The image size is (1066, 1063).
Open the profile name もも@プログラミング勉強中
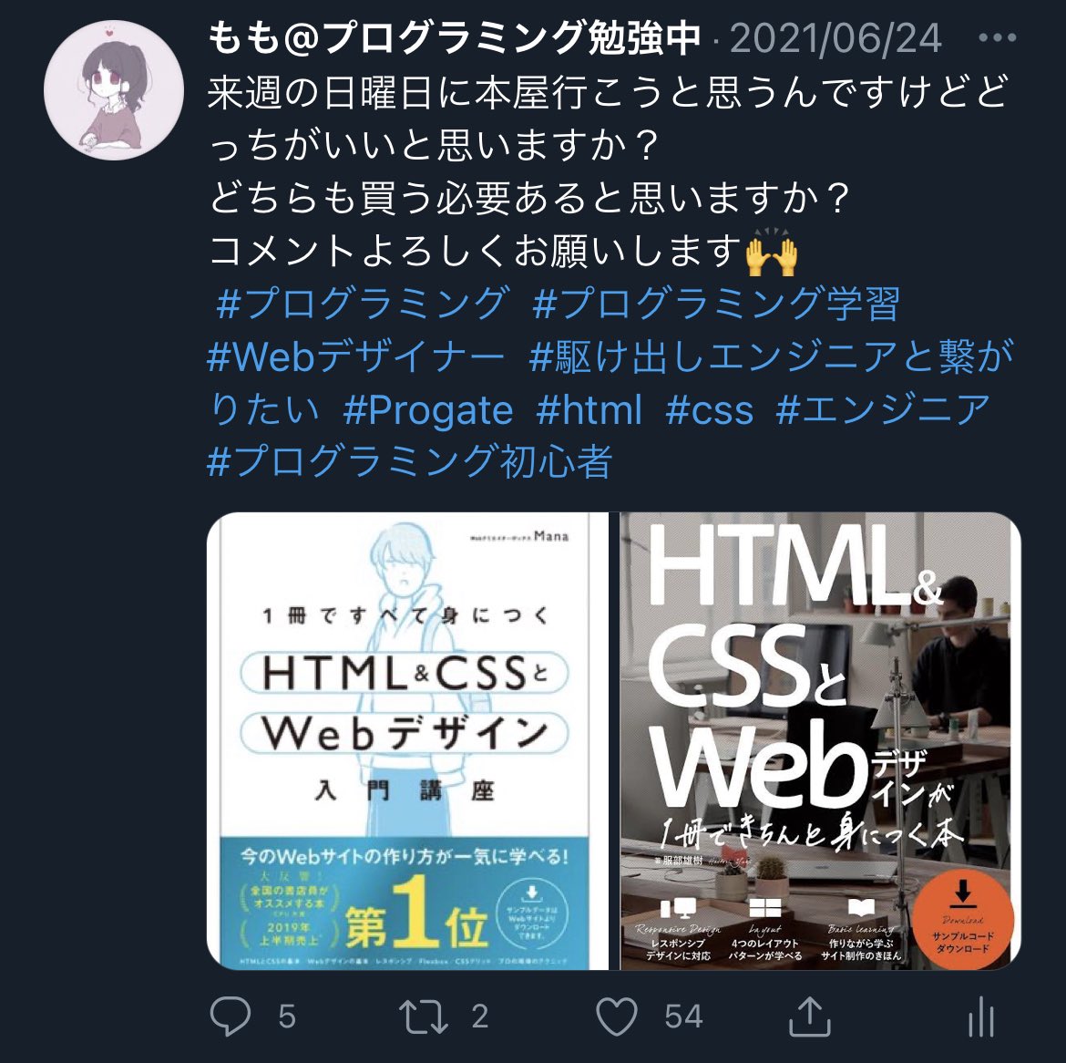(454, 36)
